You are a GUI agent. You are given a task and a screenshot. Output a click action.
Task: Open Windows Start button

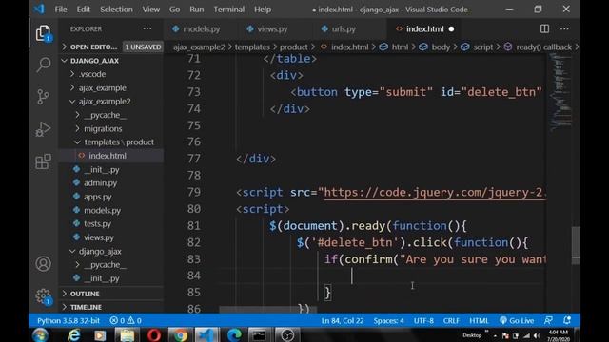point(40,335)
